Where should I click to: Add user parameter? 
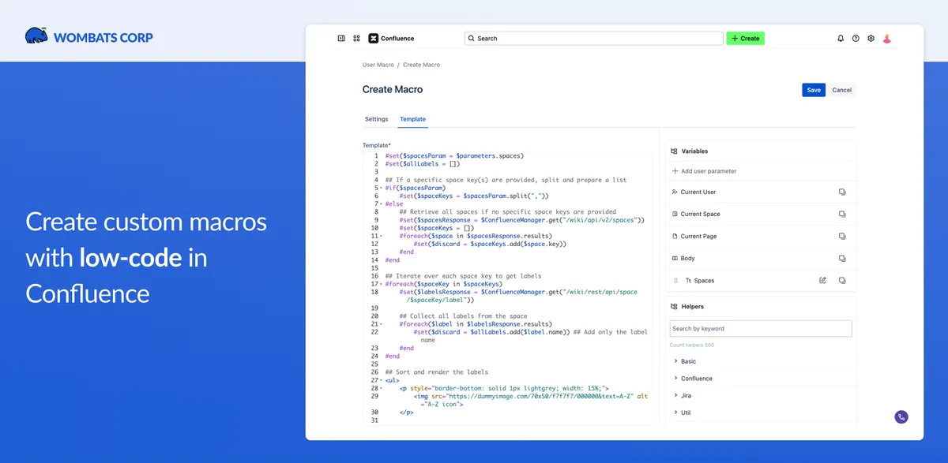(704, 171)
